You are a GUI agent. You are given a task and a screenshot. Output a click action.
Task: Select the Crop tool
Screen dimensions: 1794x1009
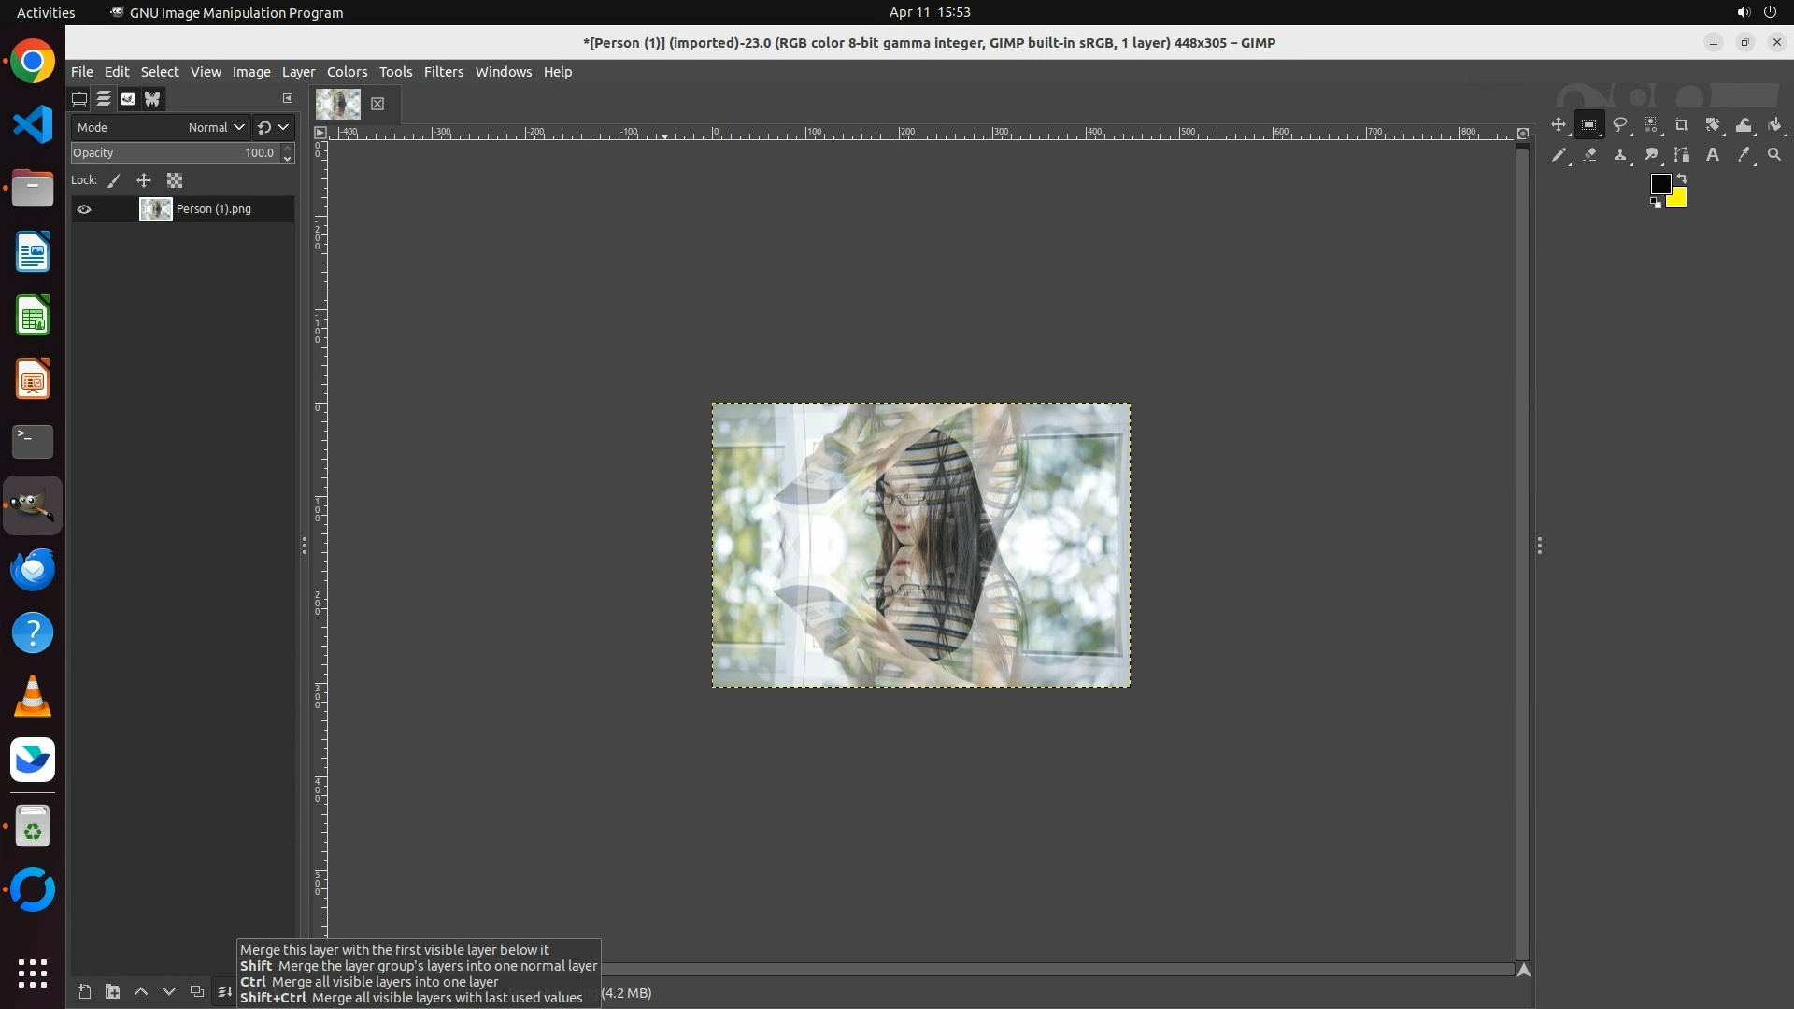[1682, 124]
